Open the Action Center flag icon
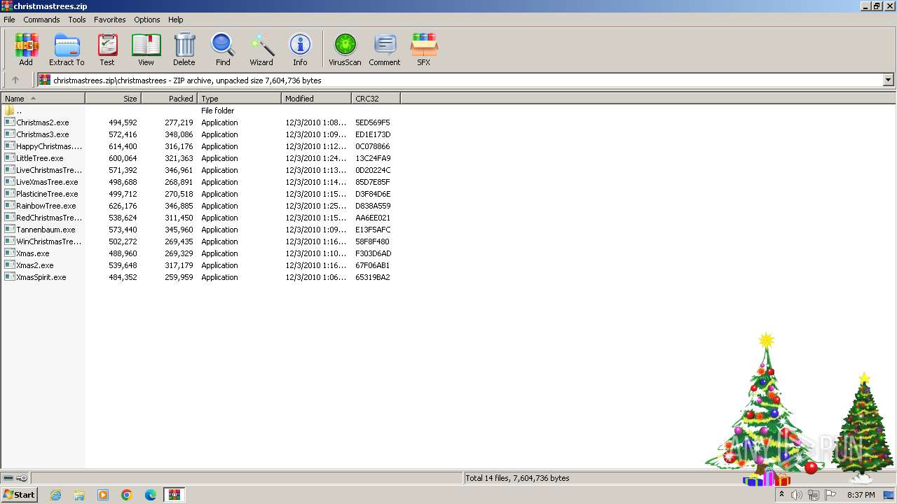The width and height of the screenshot is (897, 504). click(830, 495)
